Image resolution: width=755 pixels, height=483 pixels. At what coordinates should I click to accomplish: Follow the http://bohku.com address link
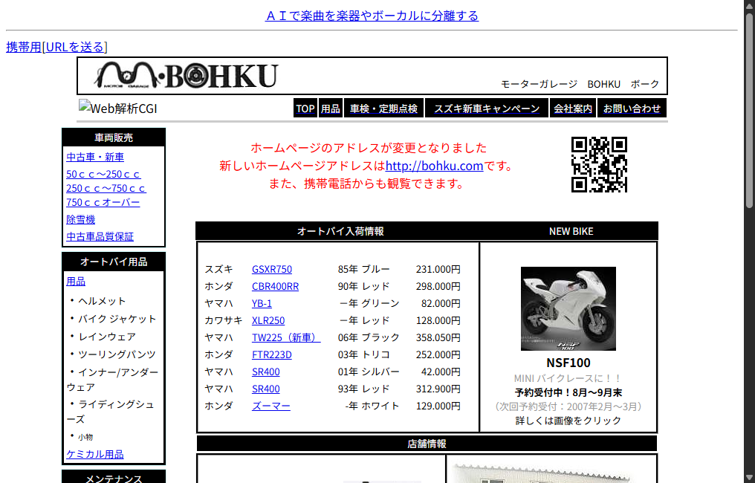tap(434, 166)
